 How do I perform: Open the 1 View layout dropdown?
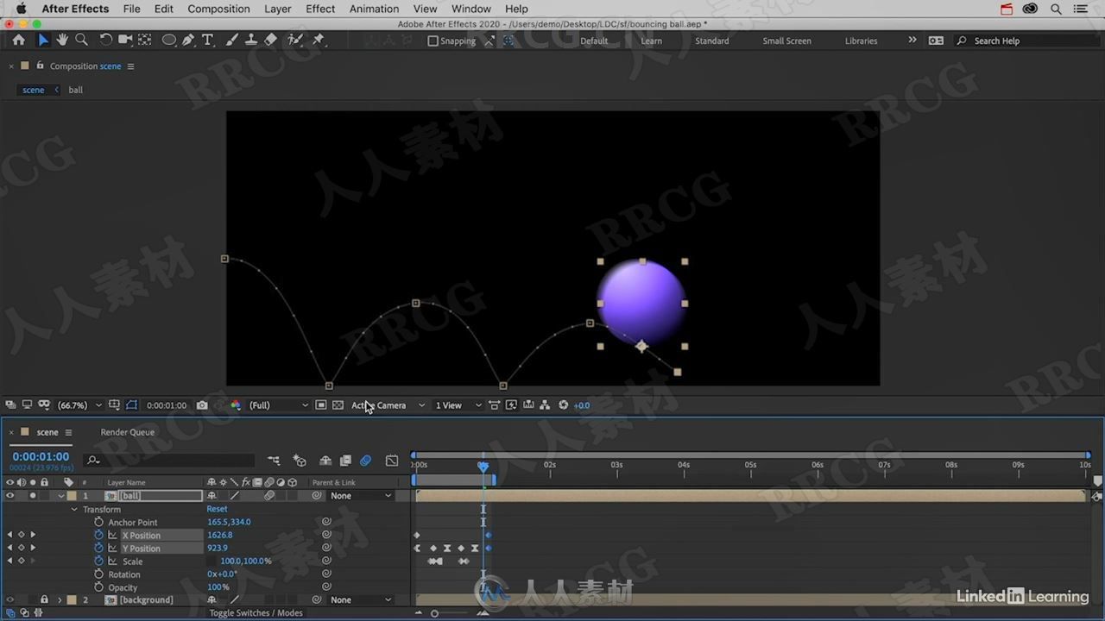point(458,405)
